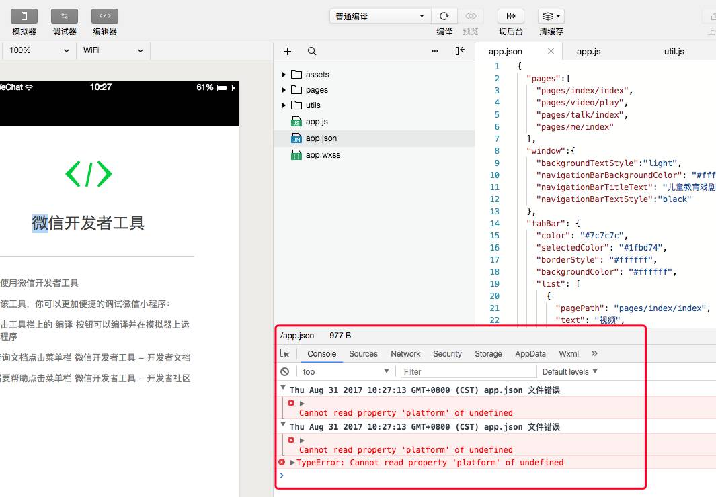
Task: Open the 100% zoom level dropdown
Action: [39, 50]
